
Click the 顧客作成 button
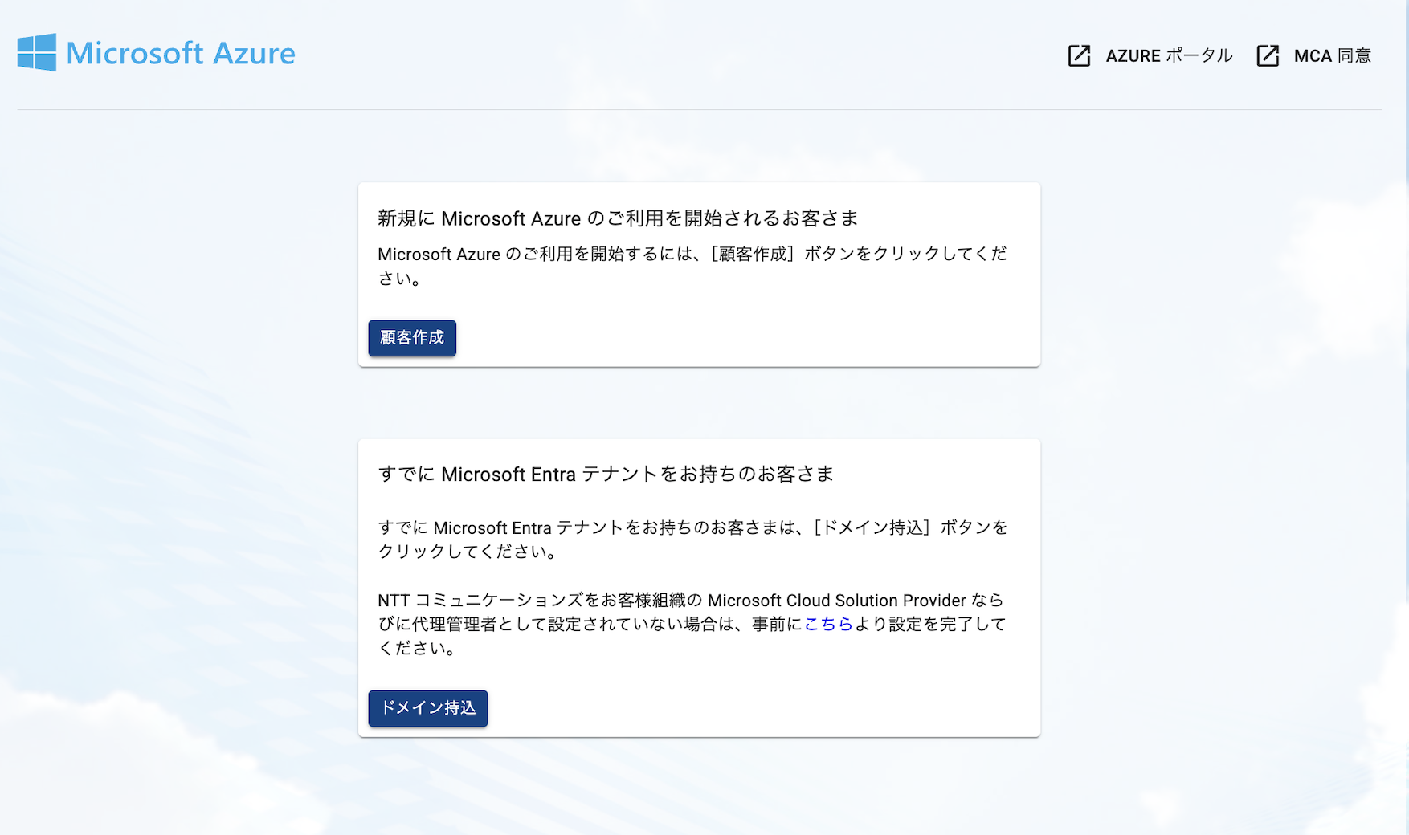pos(412,338)
